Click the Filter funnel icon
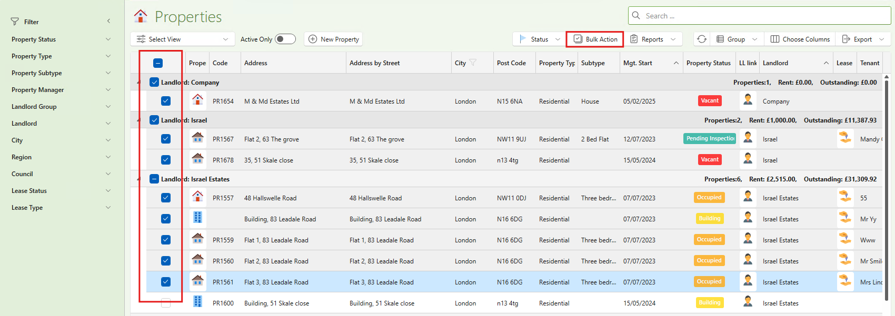 tap(15, 22)
